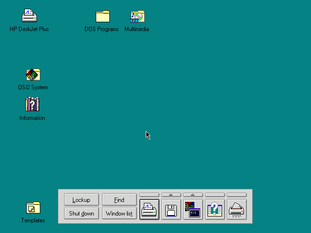Expand the drawer above the floppy drive icon
311x233 pixels.
coord(171,195)
